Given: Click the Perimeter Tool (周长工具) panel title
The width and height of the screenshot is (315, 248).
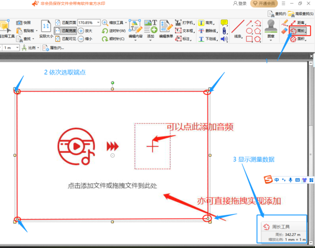Looking at the screenshot, I should tap(281, 227).
